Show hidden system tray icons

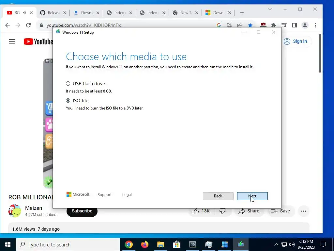pyautogui.click(x=276, y=244)
